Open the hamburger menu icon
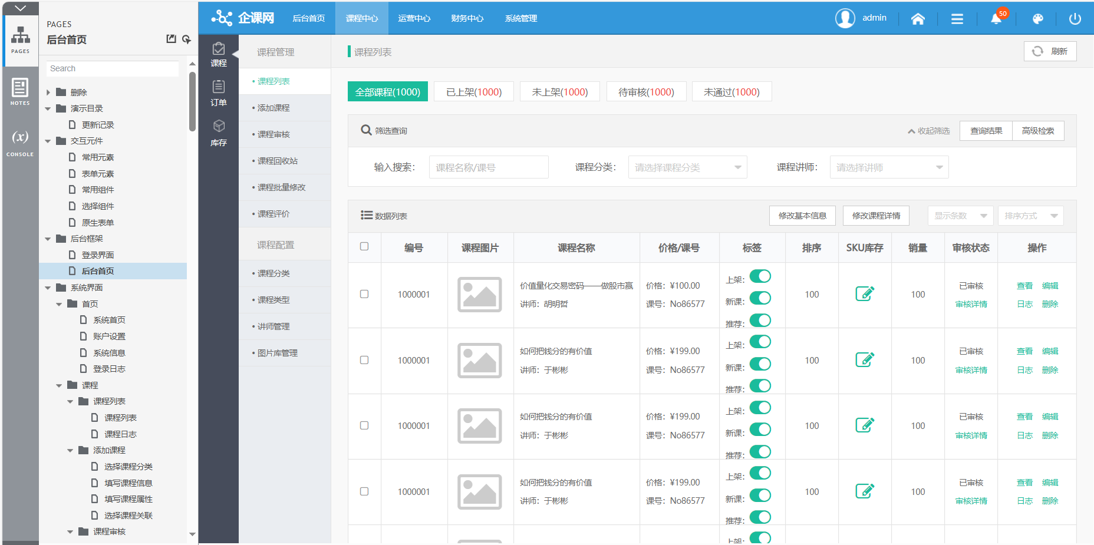This screenshot has width=1094, height=545. click(x=957, y=19)
